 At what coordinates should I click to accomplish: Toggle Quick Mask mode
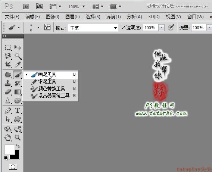pyautogui.click(x=13, y=167)
